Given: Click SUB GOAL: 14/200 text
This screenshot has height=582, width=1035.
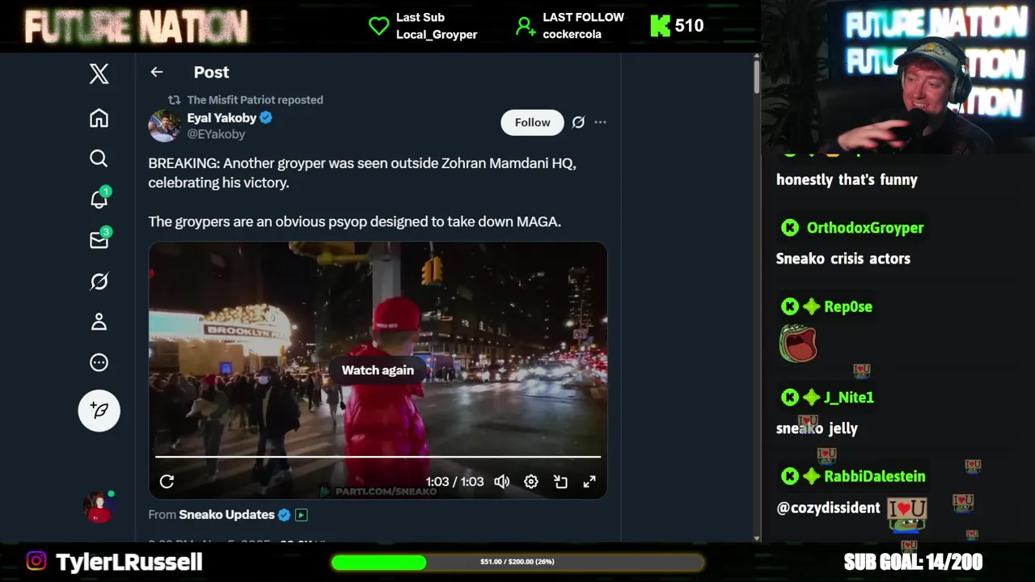Looking at the screenshot, I should [913, 562].
